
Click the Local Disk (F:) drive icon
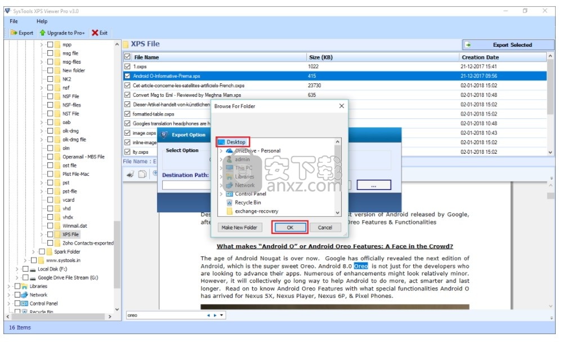pos(33,270)
